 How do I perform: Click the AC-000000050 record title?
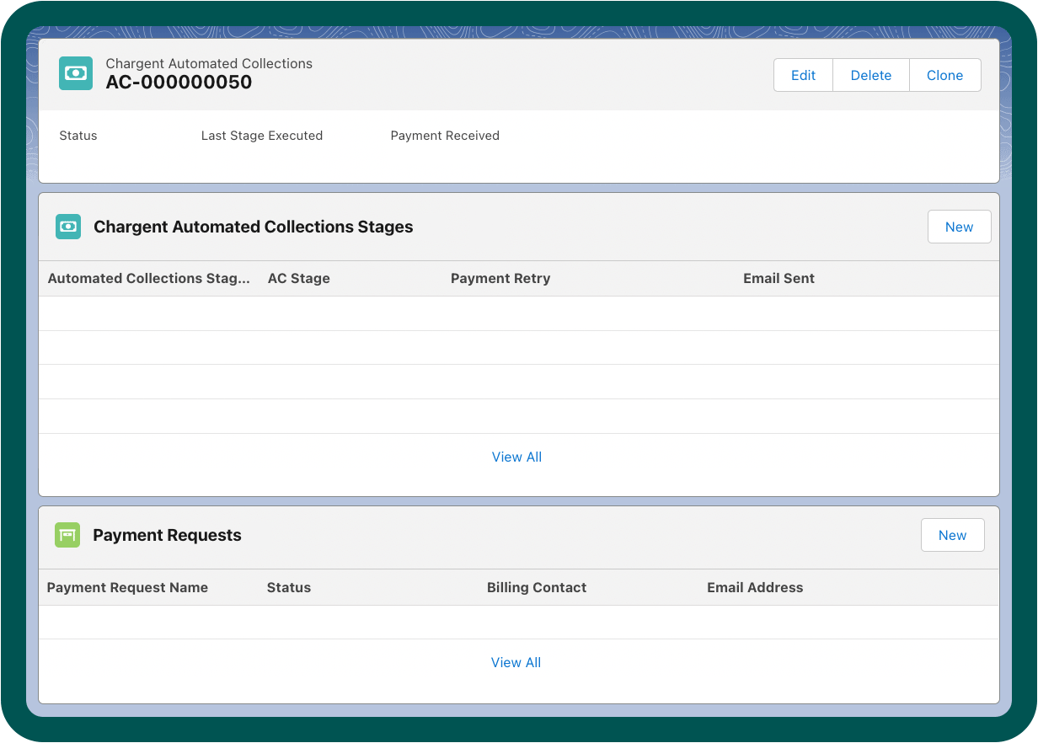179,82
